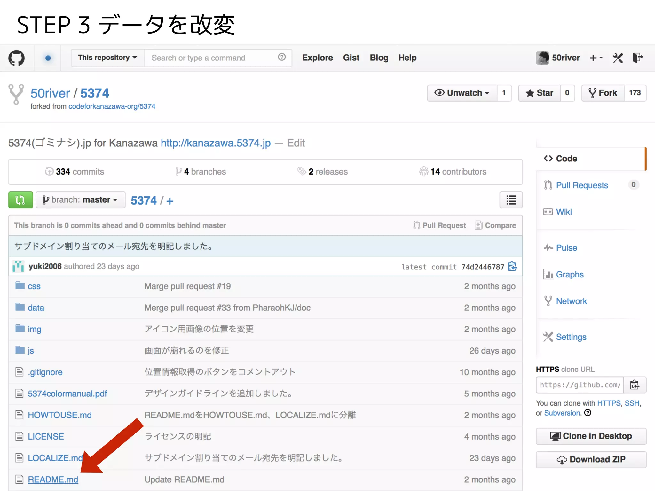Viewport: 655px width, 491px height.
Task: Click the green compare and review button
Action: pyautogui.click(x=20, y=200)
